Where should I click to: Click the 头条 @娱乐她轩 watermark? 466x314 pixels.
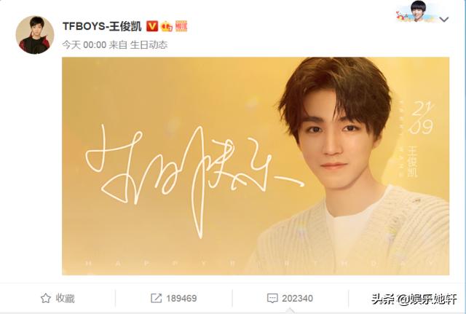[x=414, y=299]
